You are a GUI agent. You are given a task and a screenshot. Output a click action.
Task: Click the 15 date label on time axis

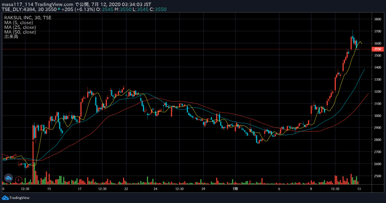point(49,189)
